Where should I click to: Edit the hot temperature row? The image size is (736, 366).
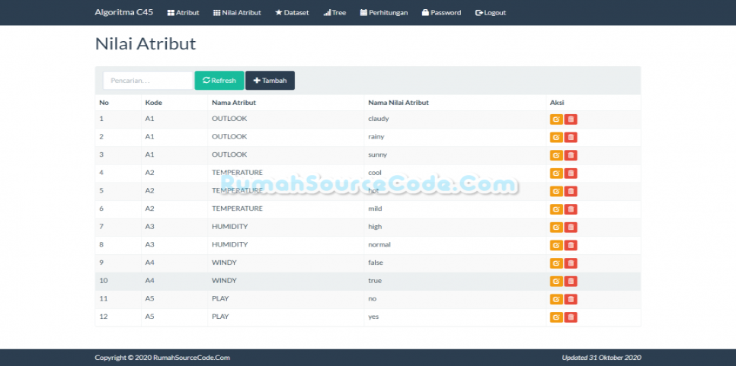[x=556, y=191]
